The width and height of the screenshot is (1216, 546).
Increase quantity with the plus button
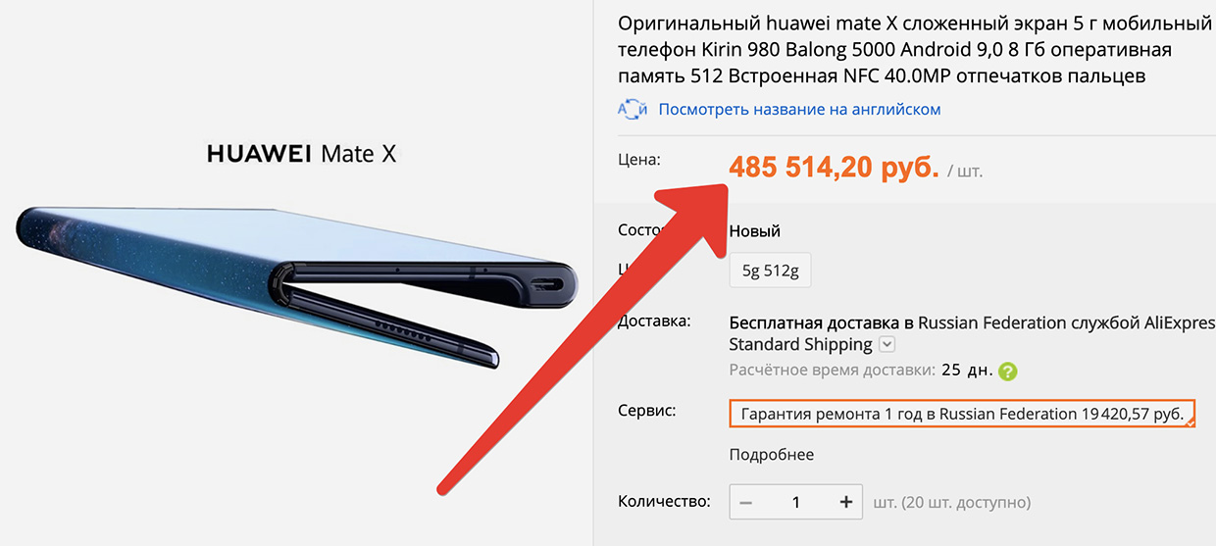click(846, 502)
